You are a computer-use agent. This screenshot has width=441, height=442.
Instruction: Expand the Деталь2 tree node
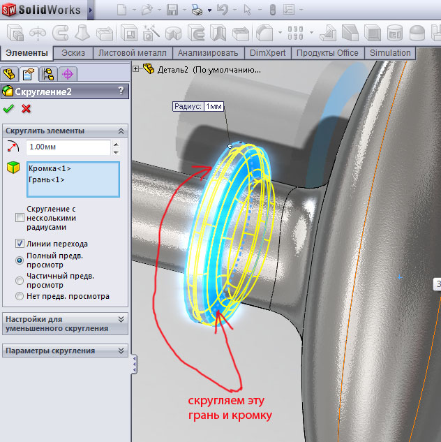tap(136, 69)
